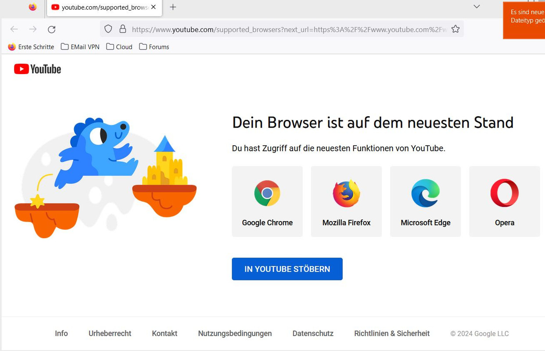
Task: Select the Opera browser icon
Action: [x=505, y=193]
